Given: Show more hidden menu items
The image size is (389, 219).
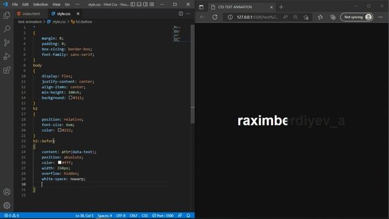Looking at the screenshot, I should [77, 4].
